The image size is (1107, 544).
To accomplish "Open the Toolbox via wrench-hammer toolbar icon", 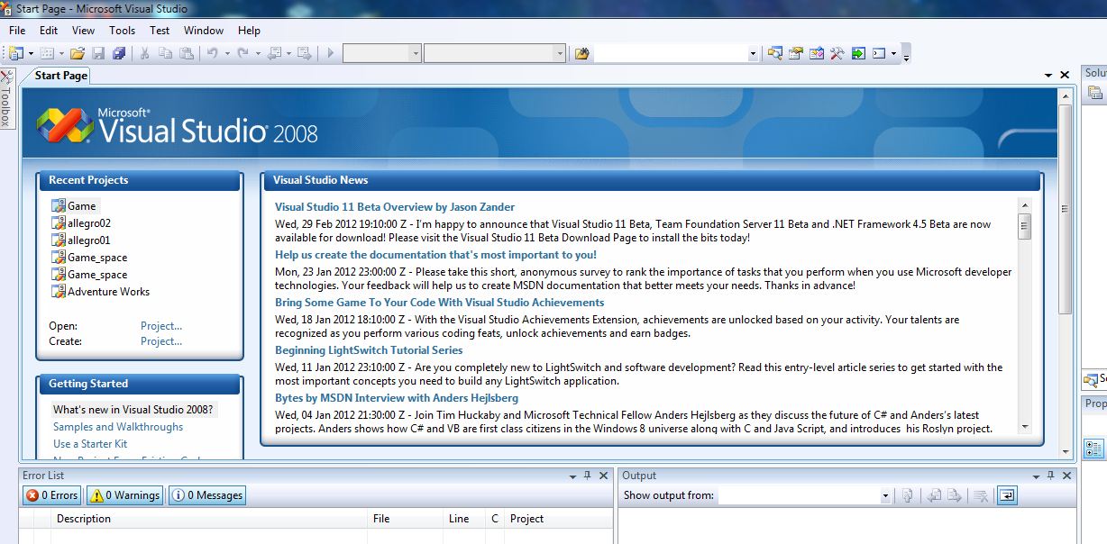I will [837, 53].
